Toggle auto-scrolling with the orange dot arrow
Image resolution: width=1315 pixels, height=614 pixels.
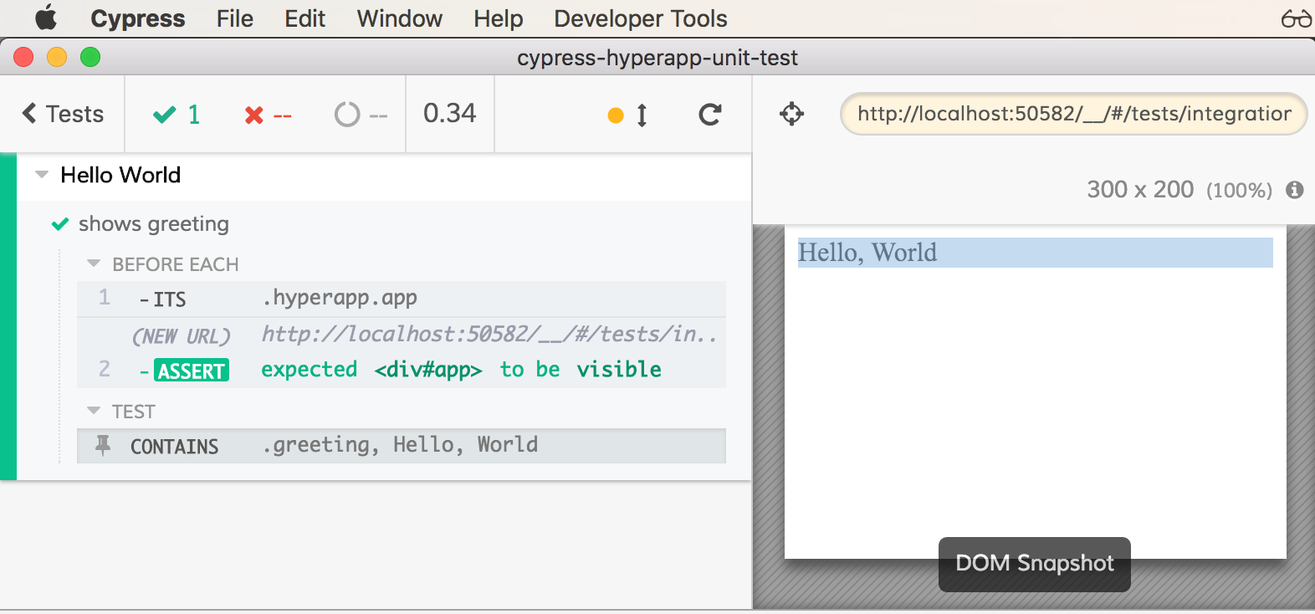[628, 115]
